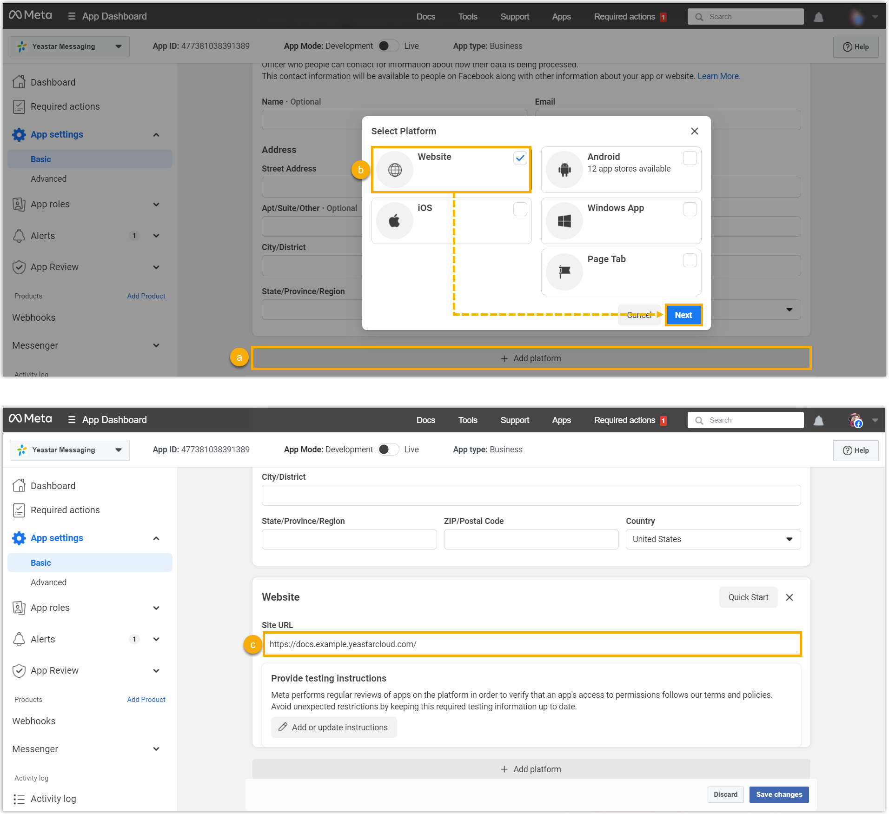This screenshot has height=814, width=889.
Task: Click the Apple logo for iOS
Action: (x=395, y=221)
